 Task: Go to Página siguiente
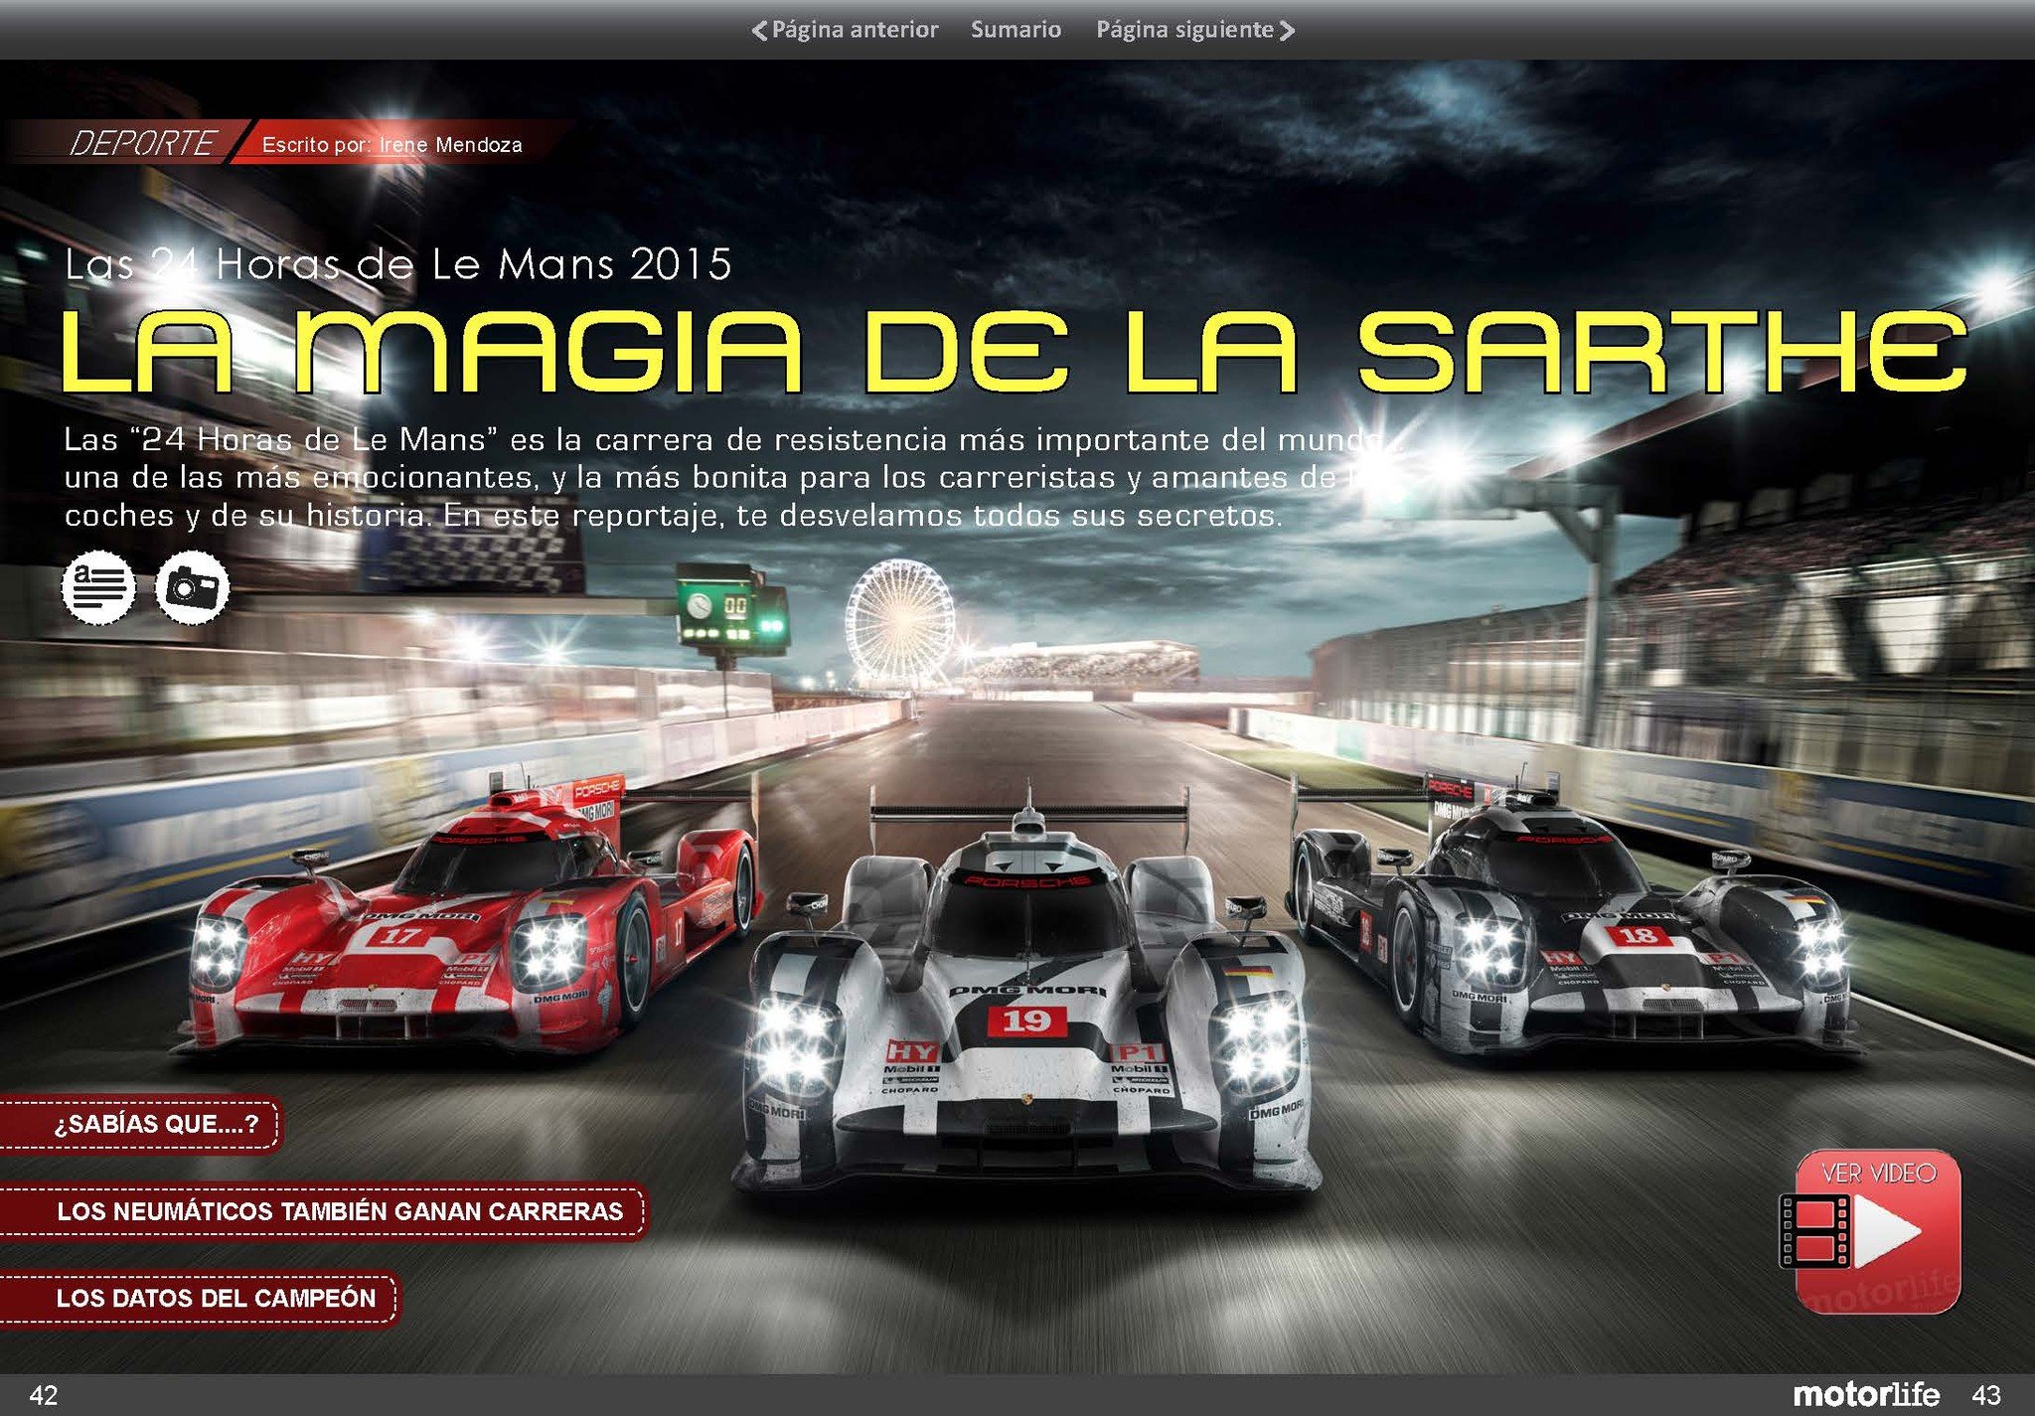pyautogui.click(x=1195, y=30)
